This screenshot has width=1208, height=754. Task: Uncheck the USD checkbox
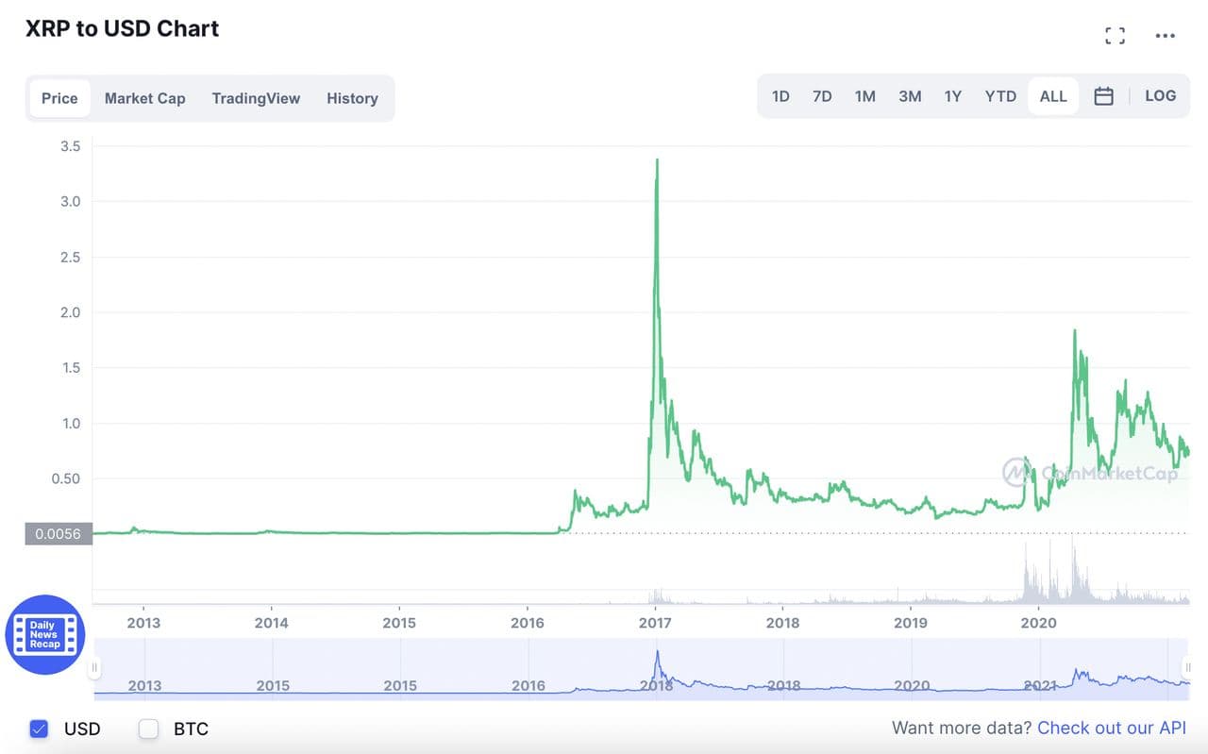[x=39, y=729]
